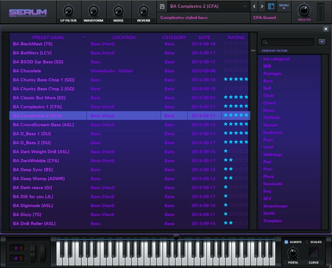Click rating stars for BA BotWerx [LCV]
The width and height of the screenshot is (332, 268).
click(236, 52)
